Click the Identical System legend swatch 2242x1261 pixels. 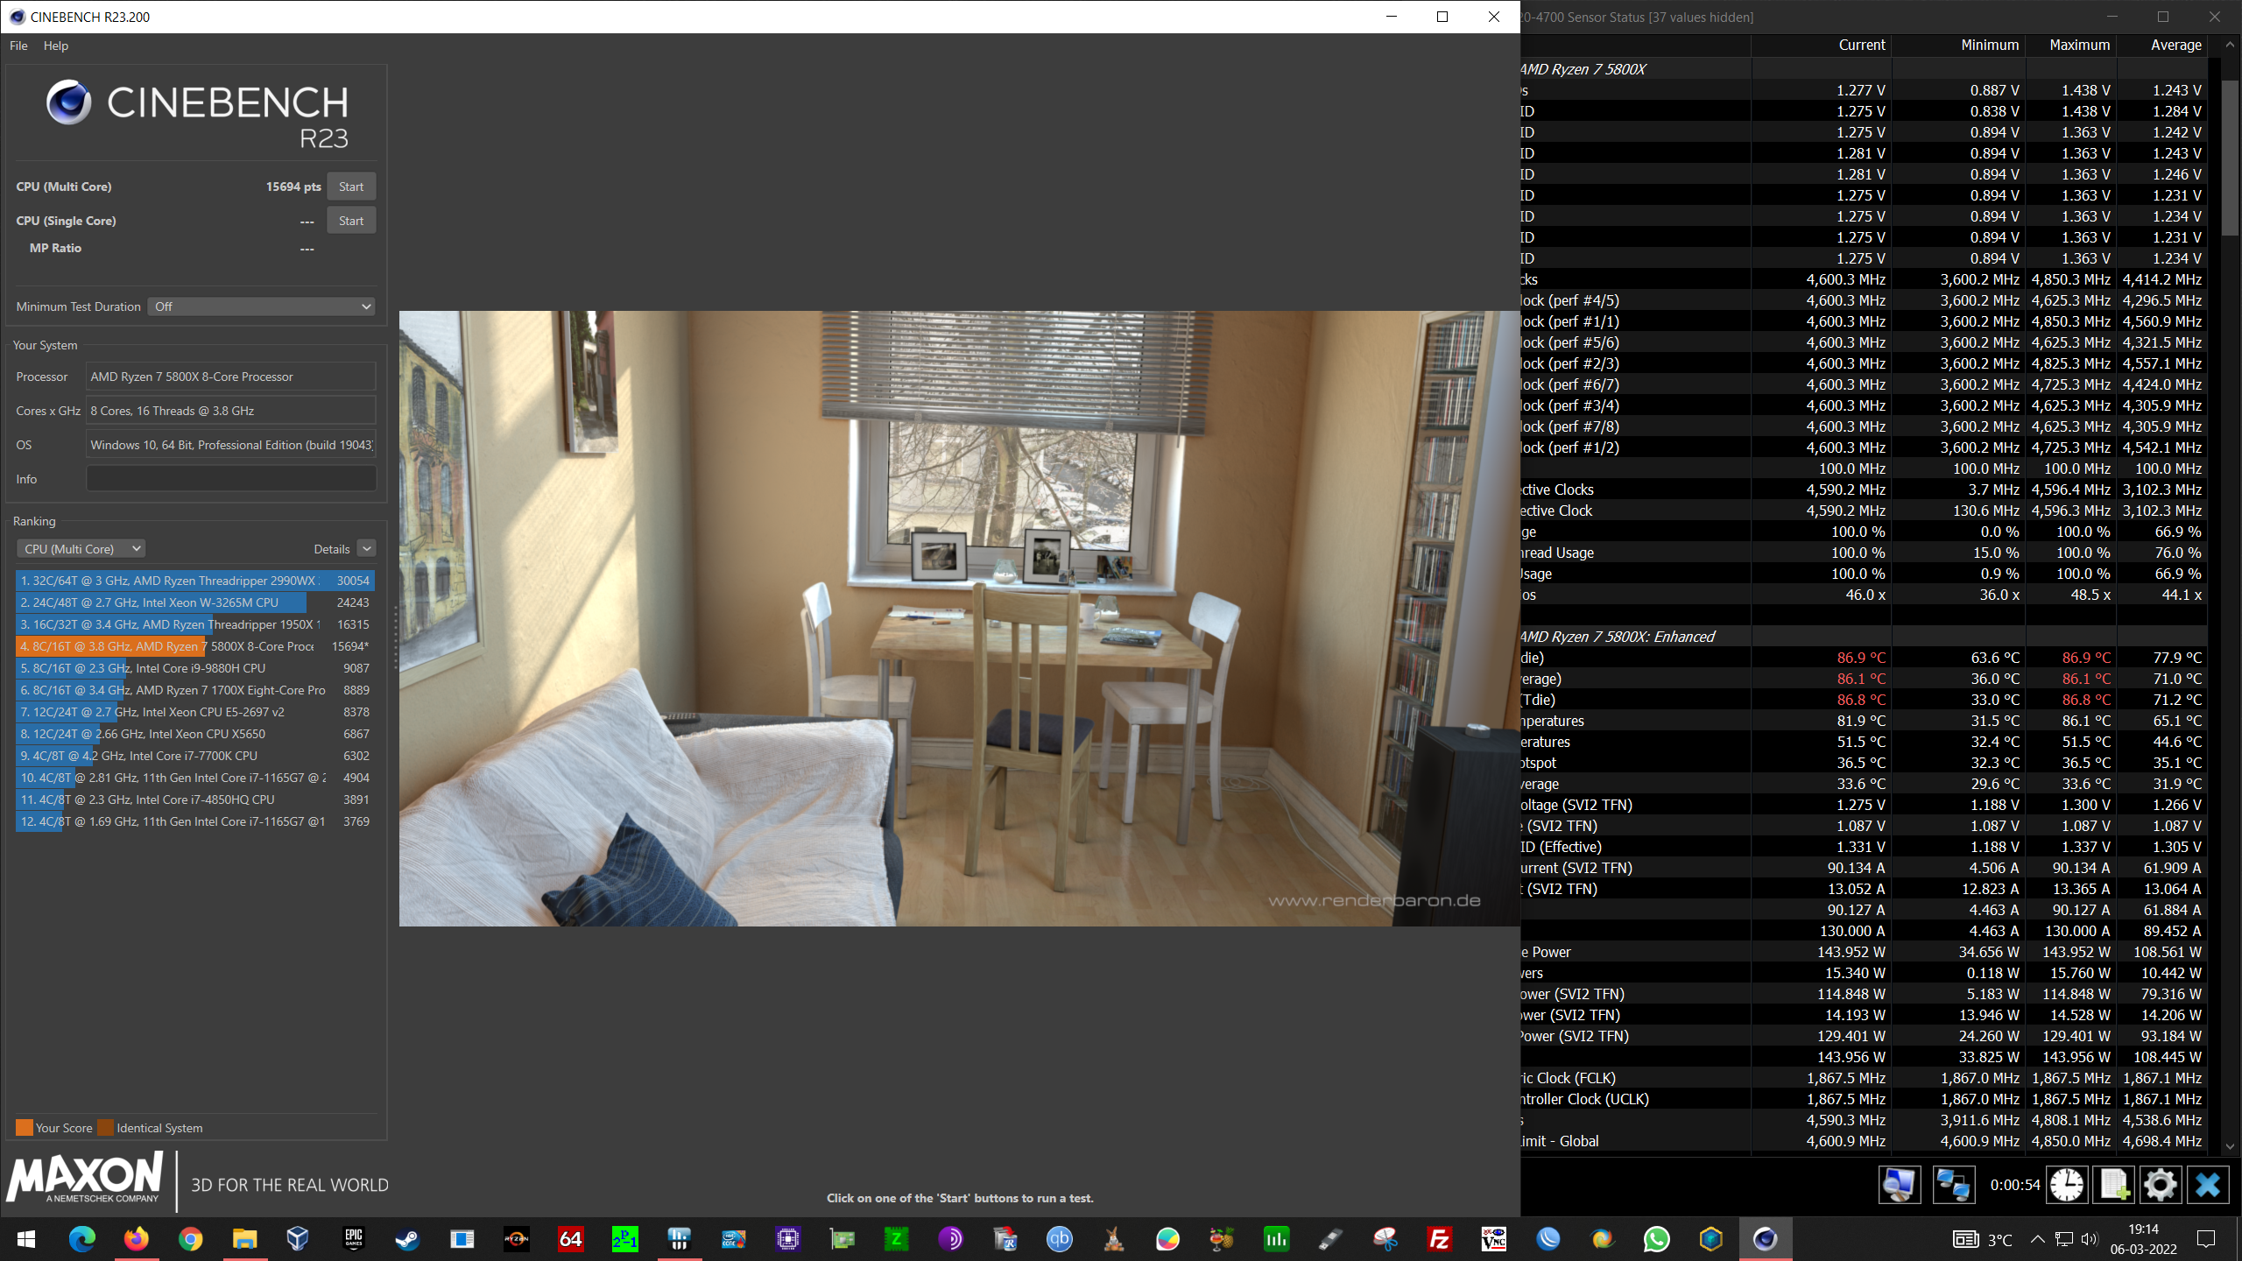click(106, 1128)
